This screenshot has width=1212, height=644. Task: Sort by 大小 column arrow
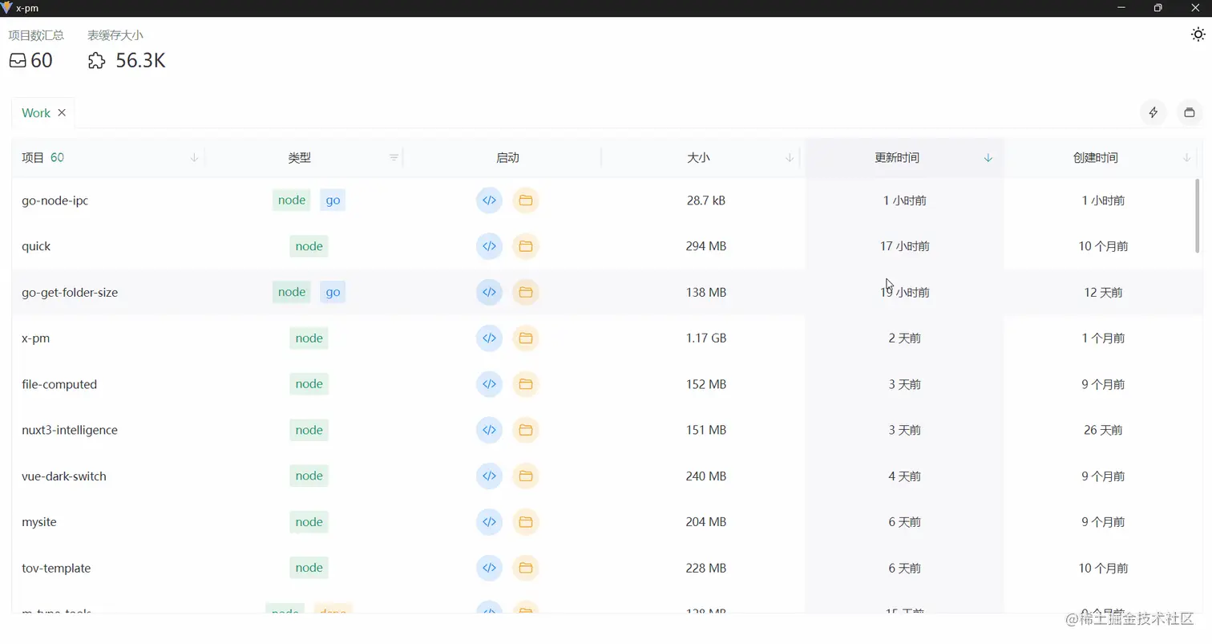pos(790,158)
